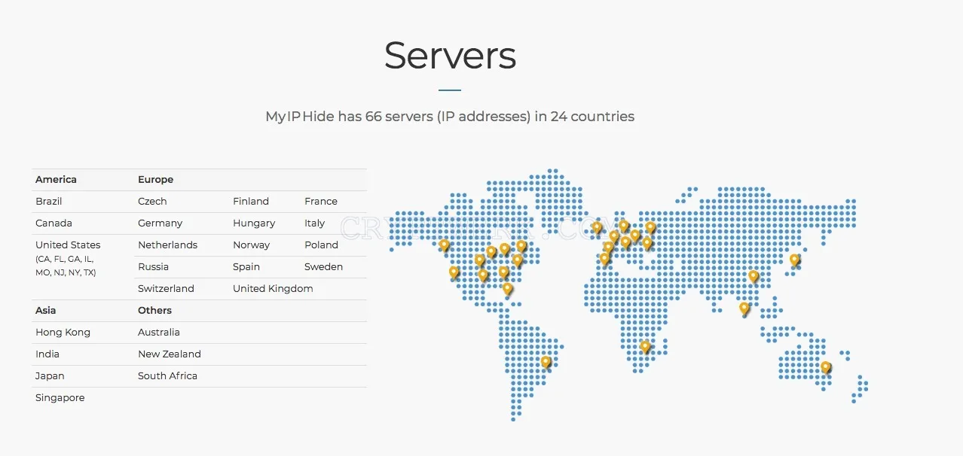Select Canada in the America list
Image resolution: width=963 pixels, height=456 pixels.
click(53, 223)
